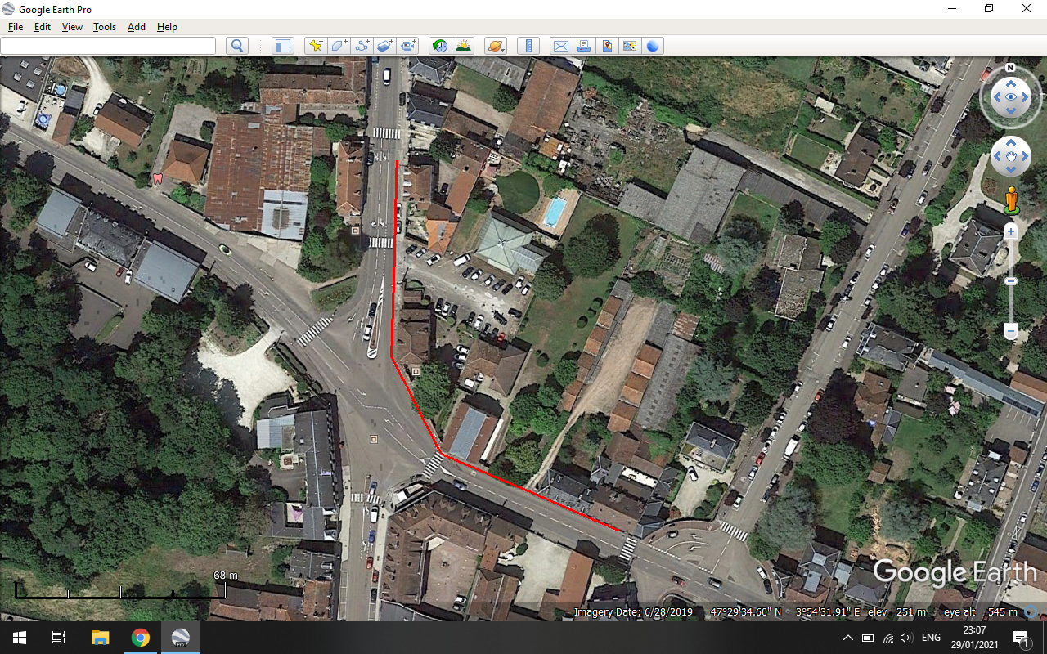This screenshot has height=654, width=1047.
Task: Add an image overlay
Action: coord(384,46)
